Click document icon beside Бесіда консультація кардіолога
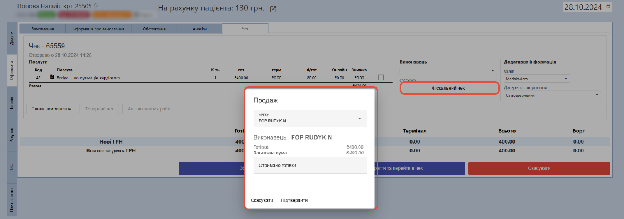 coord(52,77)
